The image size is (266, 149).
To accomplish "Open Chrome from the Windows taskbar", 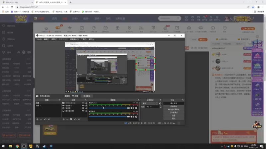I will [x=17, y=146].
